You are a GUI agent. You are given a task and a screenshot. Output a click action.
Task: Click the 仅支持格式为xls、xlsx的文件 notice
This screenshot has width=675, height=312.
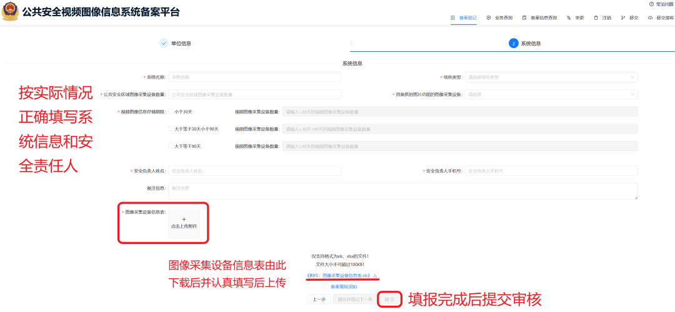[x=340, y=256]
